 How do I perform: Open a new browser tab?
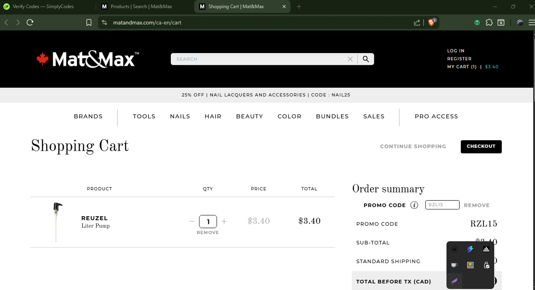[299, 6]
